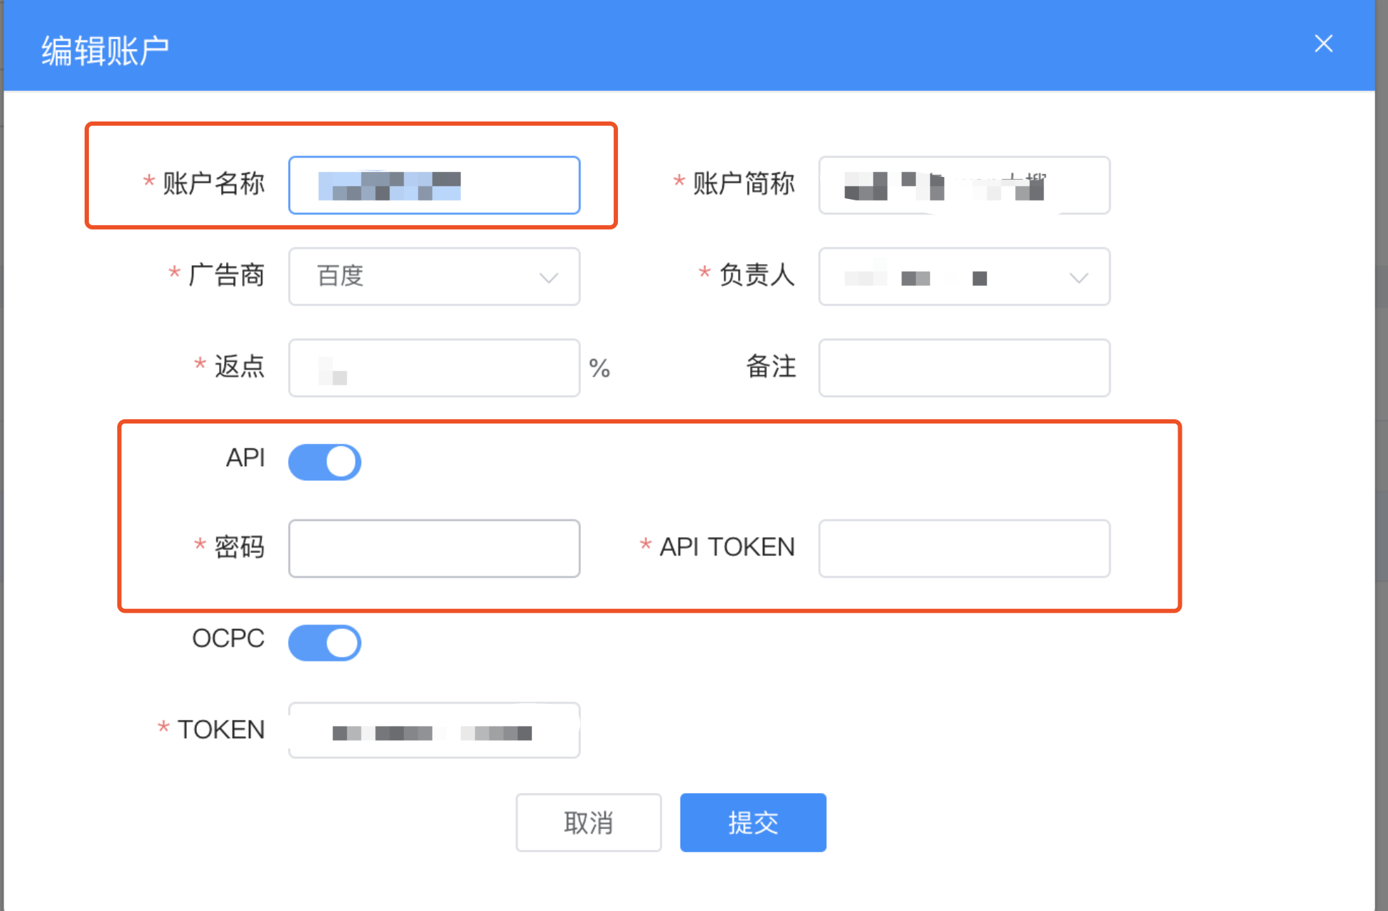Focus the 密码 input box

click(x=434, y=549)
